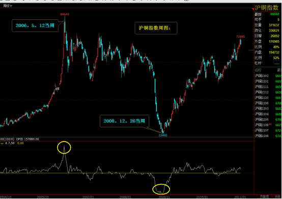Click the red triangle marker beside 沪铜指数 title
The image size is (282, 199).
click(253, 9)
